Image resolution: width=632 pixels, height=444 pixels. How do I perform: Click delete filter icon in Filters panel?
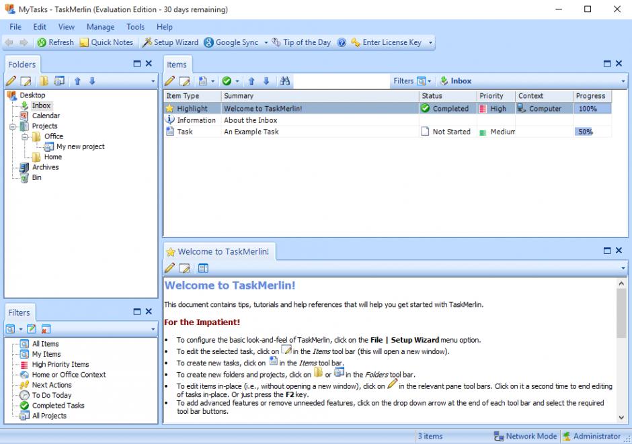tap(46, 329)
